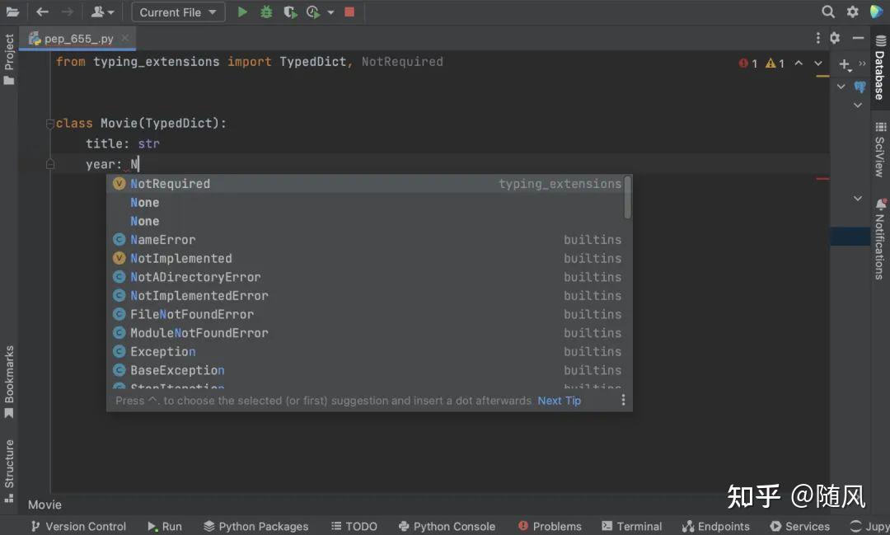Open Search Everywhere magnifier icon

pos(828,12)
